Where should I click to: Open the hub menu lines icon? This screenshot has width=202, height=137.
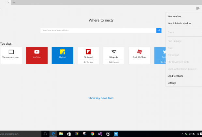click(198, 8)
